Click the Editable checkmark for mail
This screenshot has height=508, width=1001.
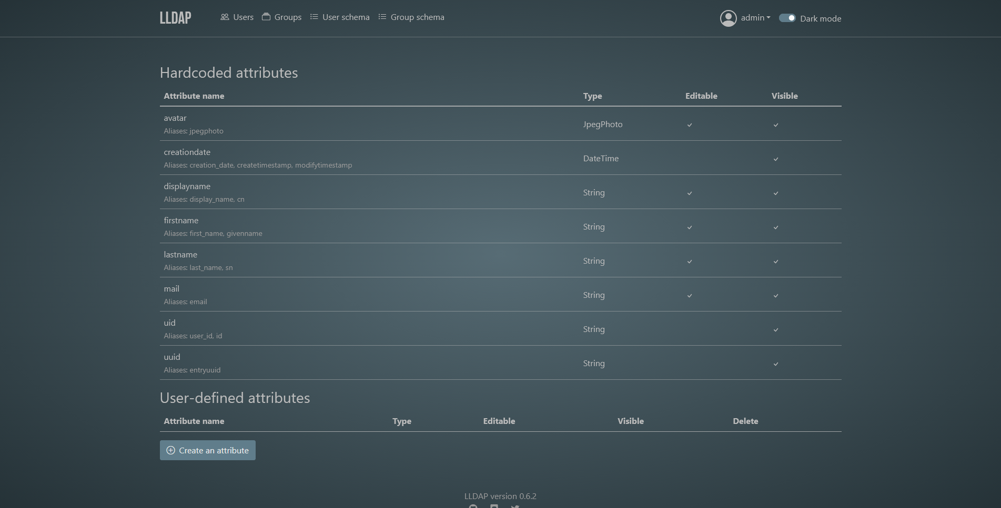click(x=689, y=296)
